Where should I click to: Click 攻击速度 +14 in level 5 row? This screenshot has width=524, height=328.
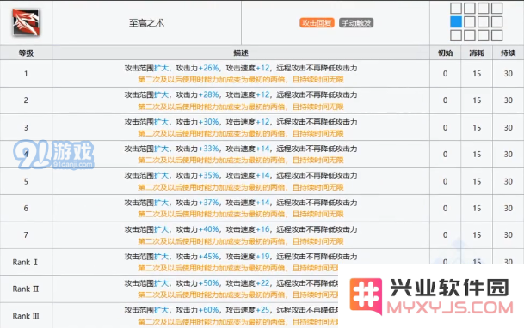pos(263,175)
